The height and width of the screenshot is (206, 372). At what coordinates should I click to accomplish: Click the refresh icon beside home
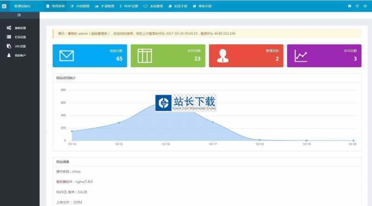point(357,6)
